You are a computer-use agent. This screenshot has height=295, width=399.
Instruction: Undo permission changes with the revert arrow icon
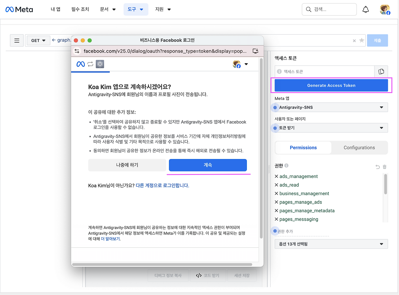click(378, 167)
